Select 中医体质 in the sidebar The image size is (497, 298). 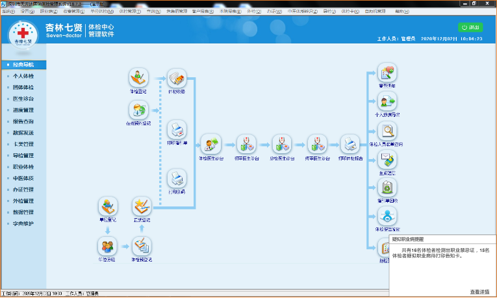point(24,179)
